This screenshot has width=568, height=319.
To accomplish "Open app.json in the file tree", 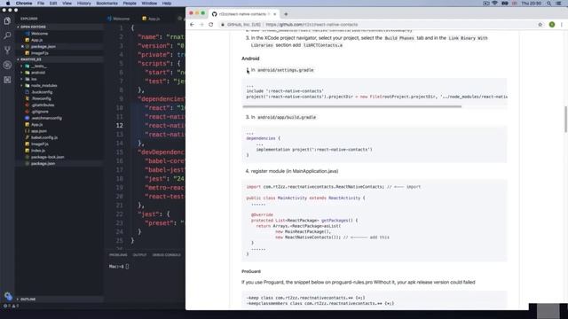I will [39, 131].
